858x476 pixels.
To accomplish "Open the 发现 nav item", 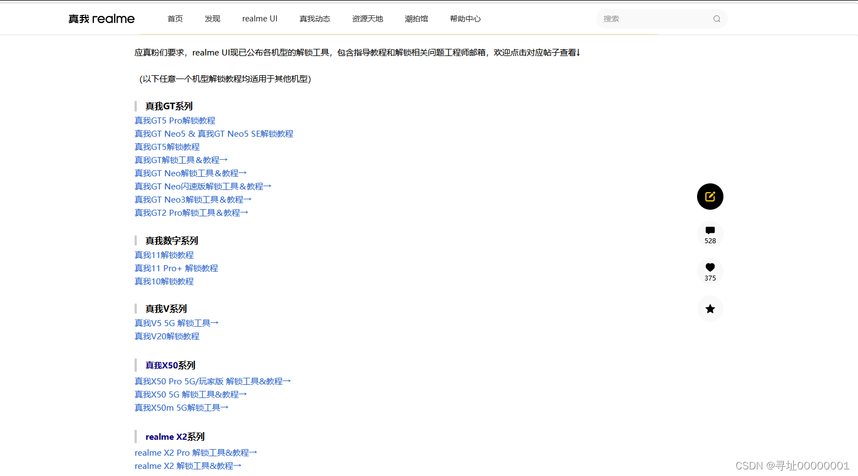I will [x=213, y=19].
